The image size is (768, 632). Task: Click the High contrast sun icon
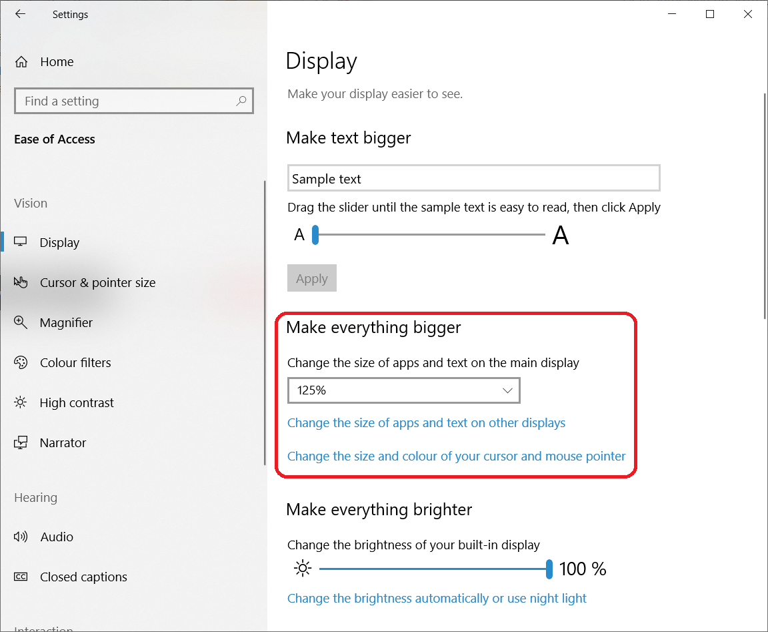point(21,402)
